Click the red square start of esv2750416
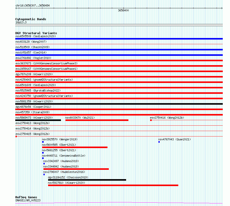This screenshot has height=206, width=230. [x=151, y=120]
